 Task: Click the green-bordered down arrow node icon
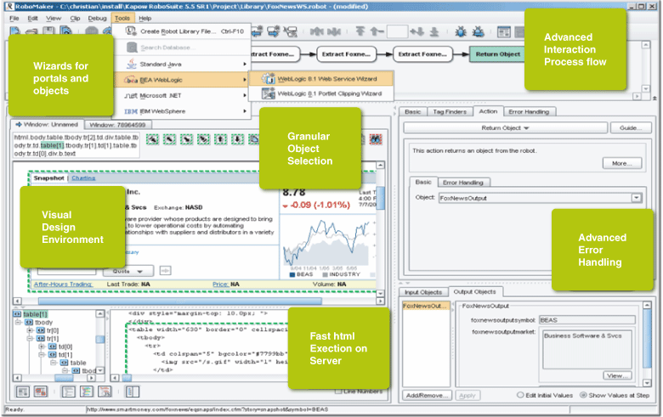pos(238,139)
